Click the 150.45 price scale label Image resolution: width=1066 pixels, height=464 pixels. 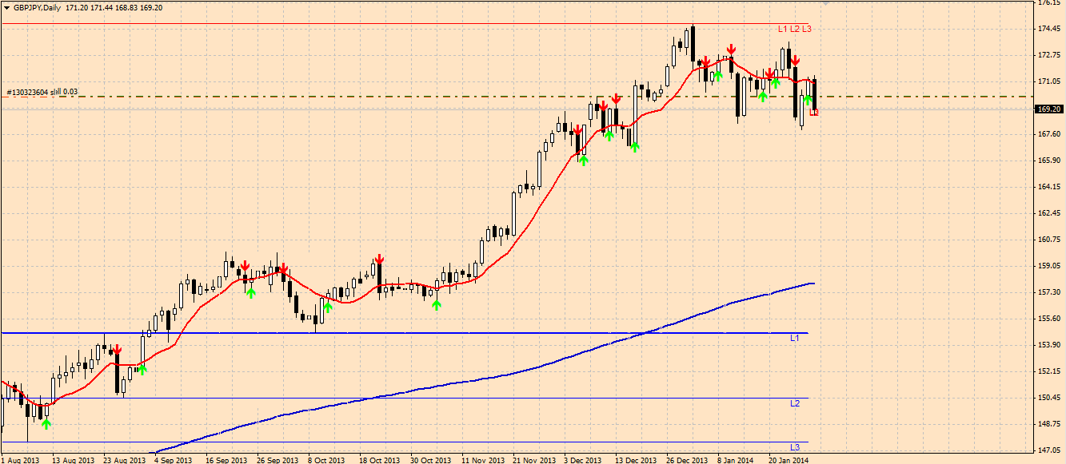(x=1048, y=398)
